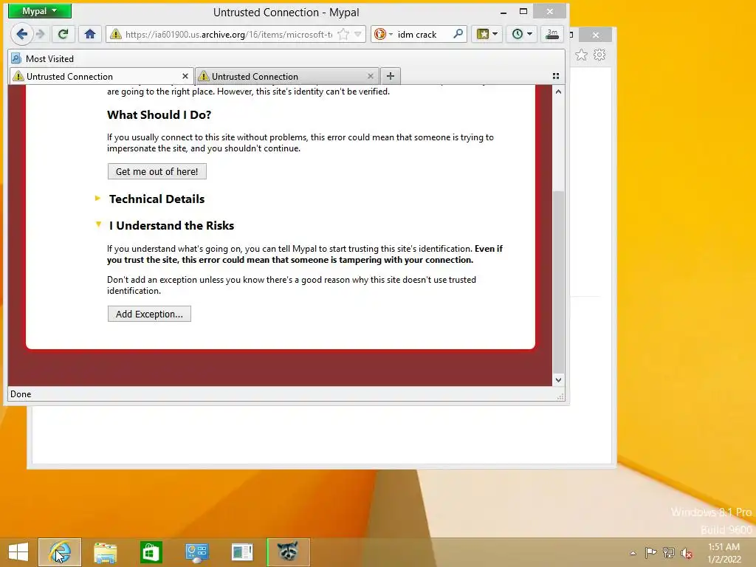Go forward with the forward arrow
Viewport: 756px width, 567px height.
[x=41, y=34]
